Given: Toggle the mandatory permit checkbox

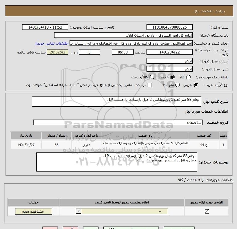Looking at the screenshot, I should [x=207, y=211].
